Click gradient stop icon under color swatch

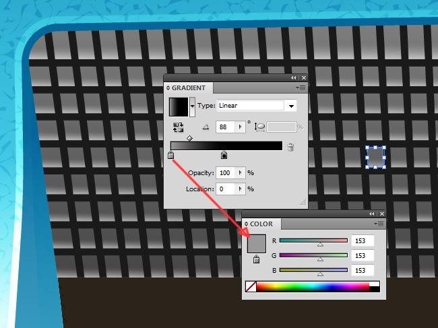coord(257,259)
